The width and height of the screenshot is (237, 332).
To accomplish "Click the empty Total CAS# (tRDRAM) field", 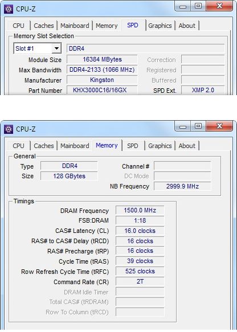I will pos(140,302).
